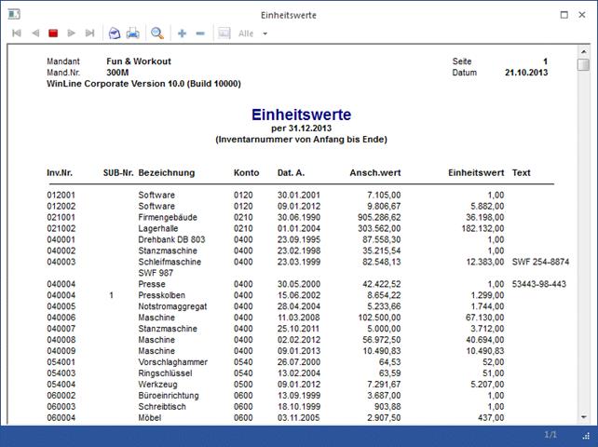Send the report by e-mail
The image size is (598, 447).
[x=115, y=34]
